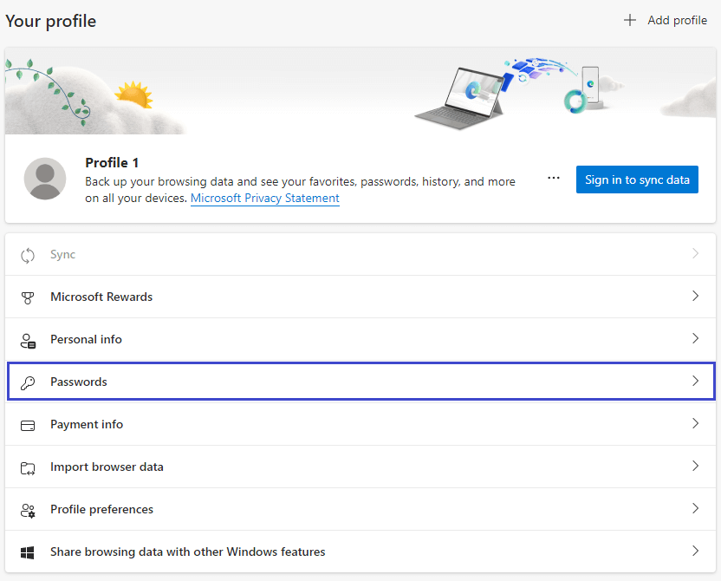Click the Profile 1 name heading

[x=112, y=162]
